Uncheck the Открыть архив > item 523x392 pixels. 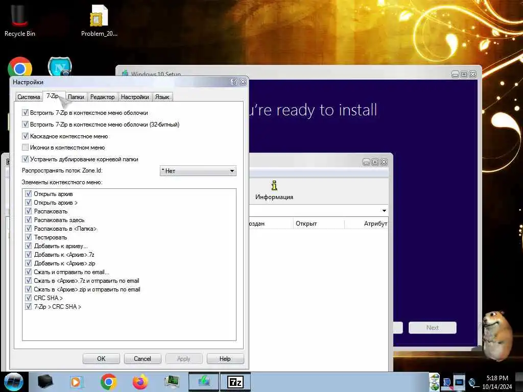coord(29,202)
